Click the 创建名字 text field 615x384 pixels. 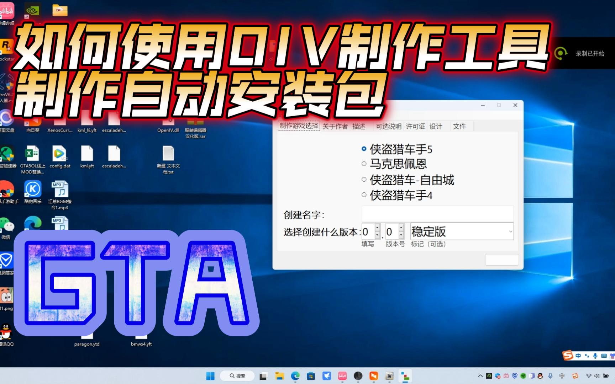click(437, 214)
